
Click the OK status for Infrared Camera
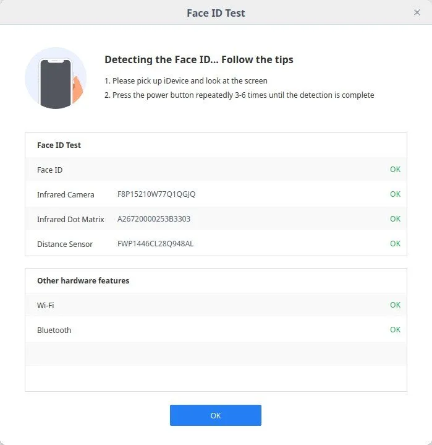click(395, 194)
